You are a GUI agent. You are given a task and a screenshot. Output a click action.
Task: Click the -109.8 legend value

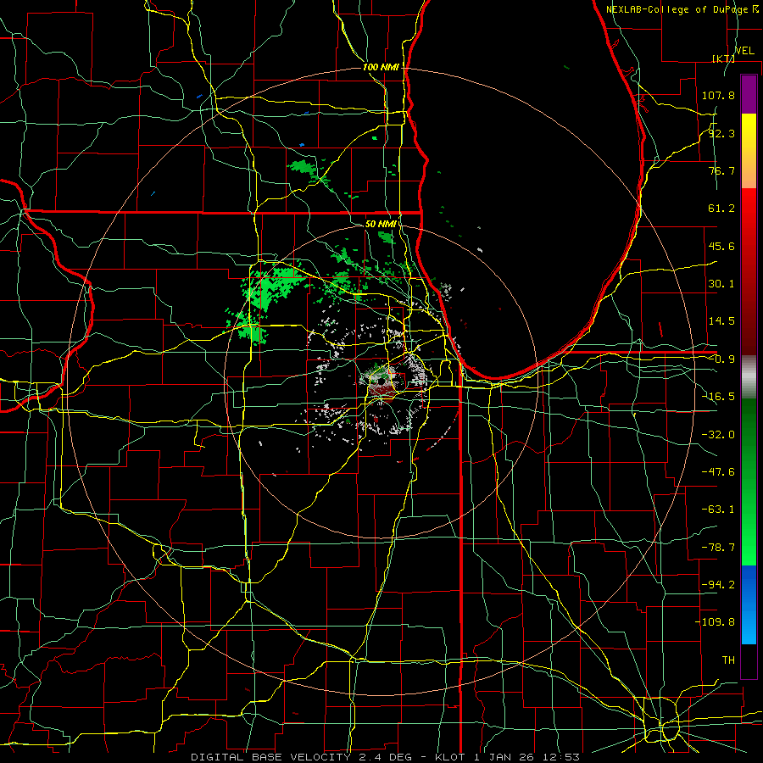pos(715,622)
